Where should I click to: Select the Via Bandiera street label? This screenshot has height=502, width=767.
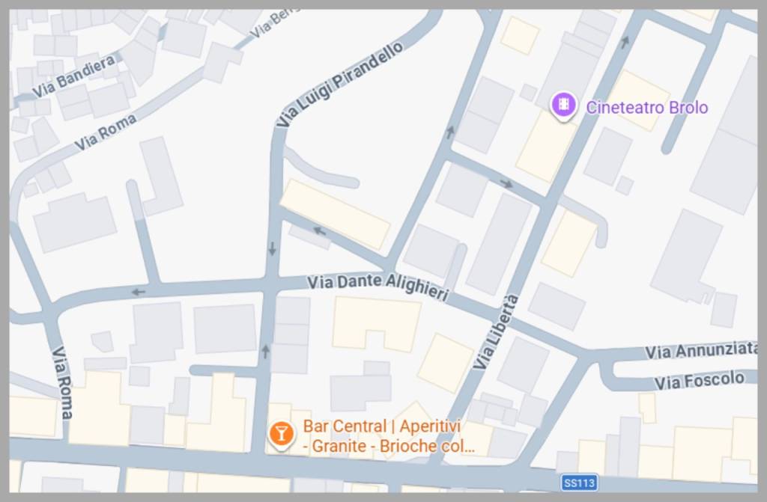(x=74, y=76)
